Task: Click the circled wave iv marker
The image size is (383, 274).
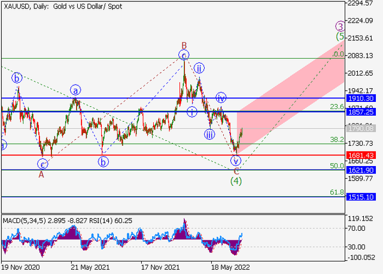Action: click(221, 98)
